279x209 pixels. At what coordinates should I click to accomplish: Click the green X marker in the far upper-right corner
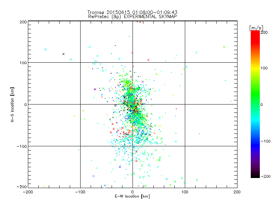(x=224, y=47)
